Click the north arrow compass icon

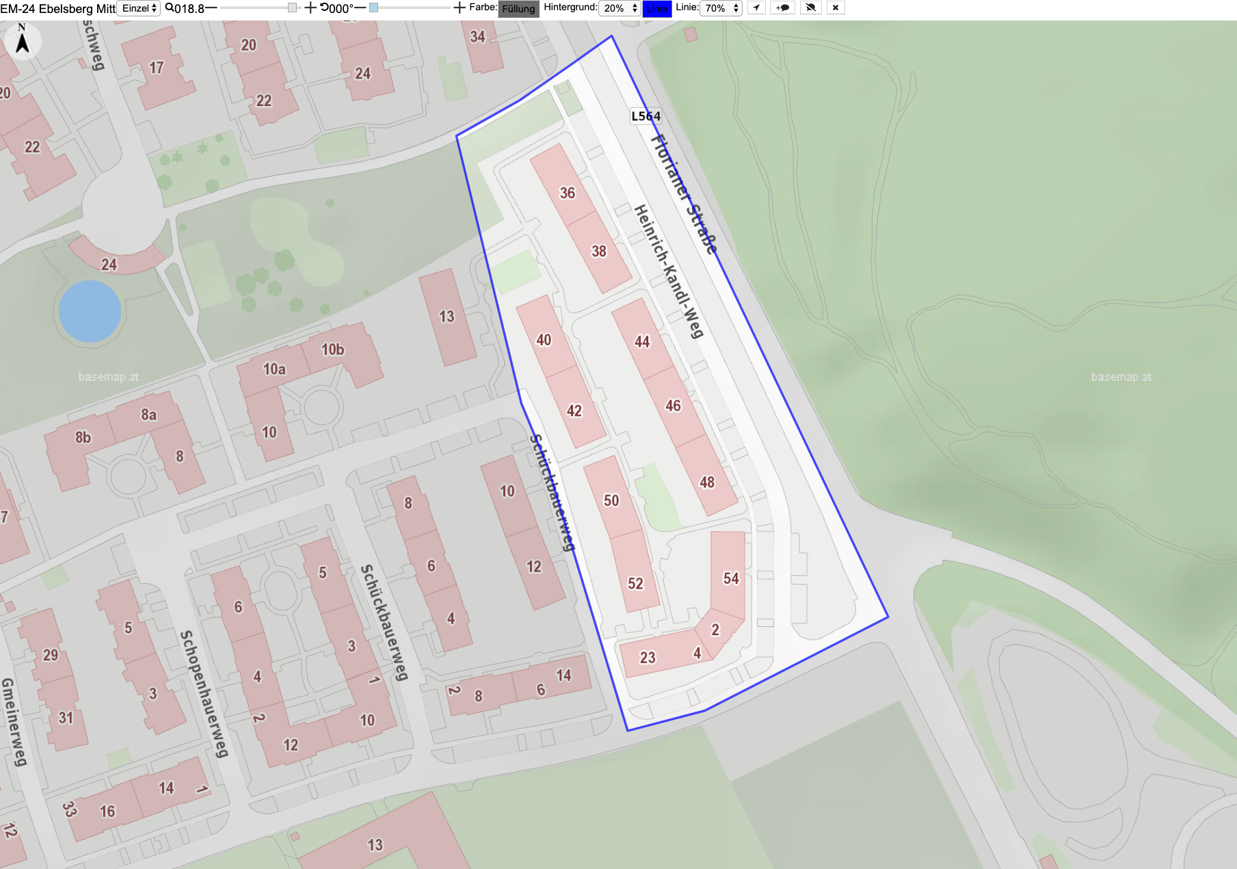(x=23, y=40)
